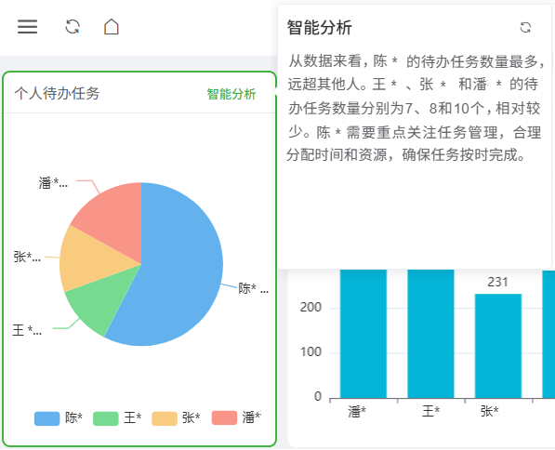Click the bar labeled 231 for 张*
The width and height of the screenshot is (555, 450).
tap(498, 346)
